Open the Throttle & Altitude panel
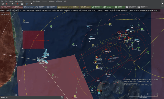 [40, 7]
